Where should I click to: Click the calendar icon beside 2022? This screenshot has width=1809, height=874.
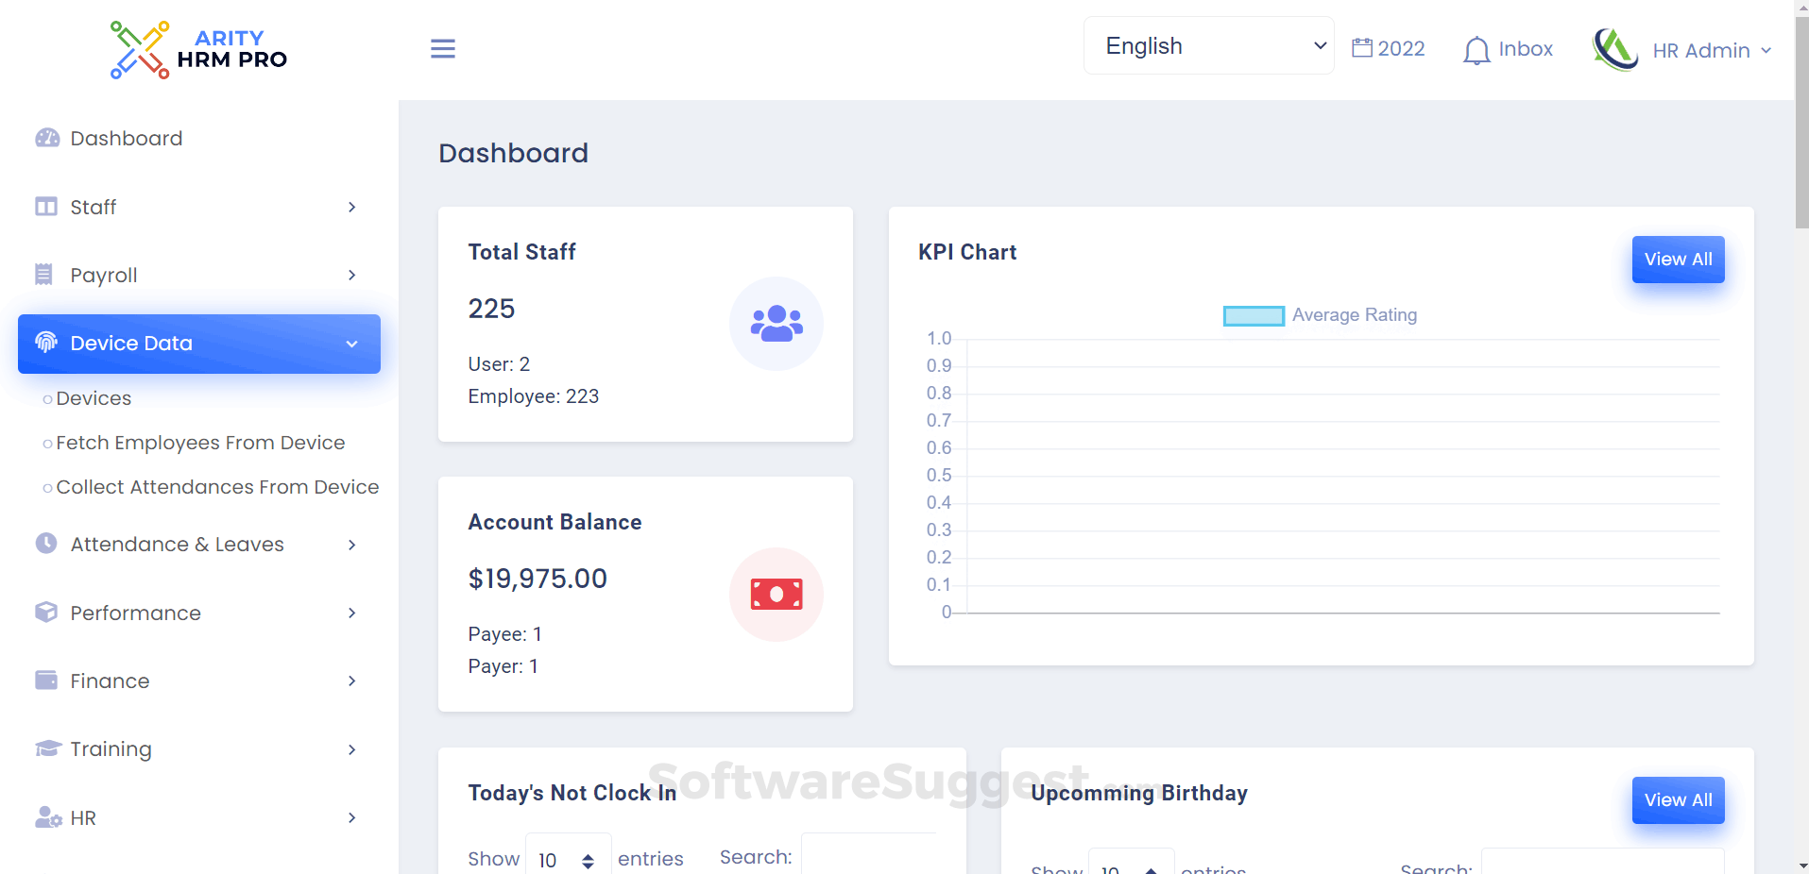[1361, 47]
